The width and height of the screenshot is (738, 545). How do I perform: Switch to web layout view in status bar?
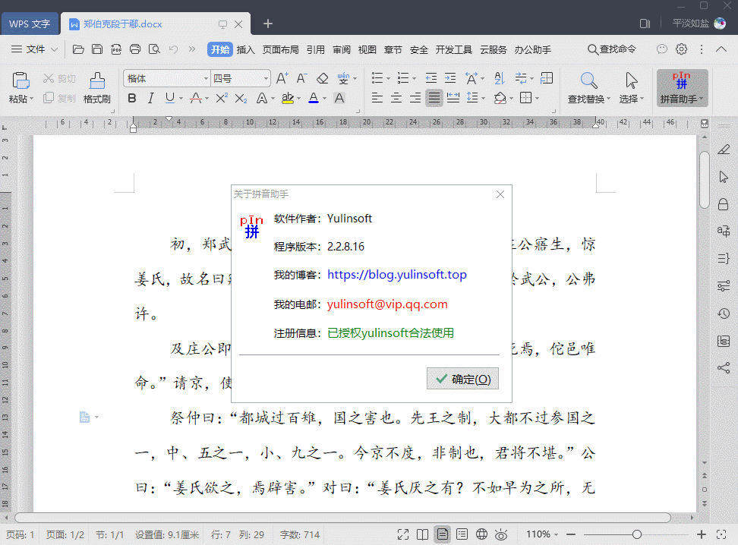pyautogui.click(x=481, y=534)
